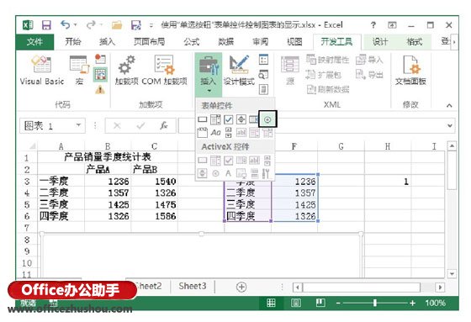Open Macro Security warning icon
This screenshot has height=322, width=471.
tap(100, 89)
